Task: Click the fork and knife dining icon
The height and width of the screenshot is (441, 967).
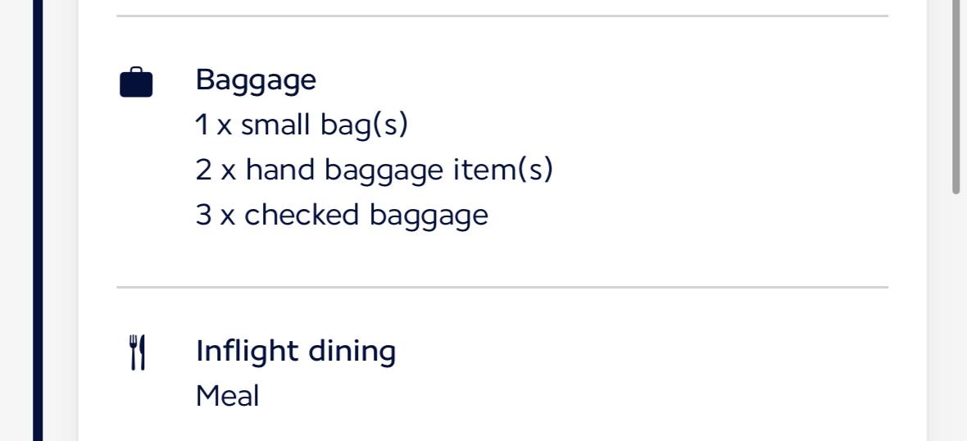Action: pos(137,352)
